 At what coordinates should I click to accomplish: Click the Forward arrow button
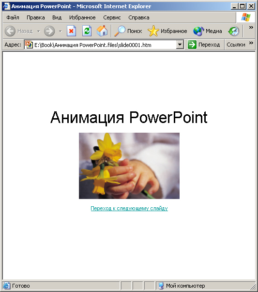coord(49,31)
